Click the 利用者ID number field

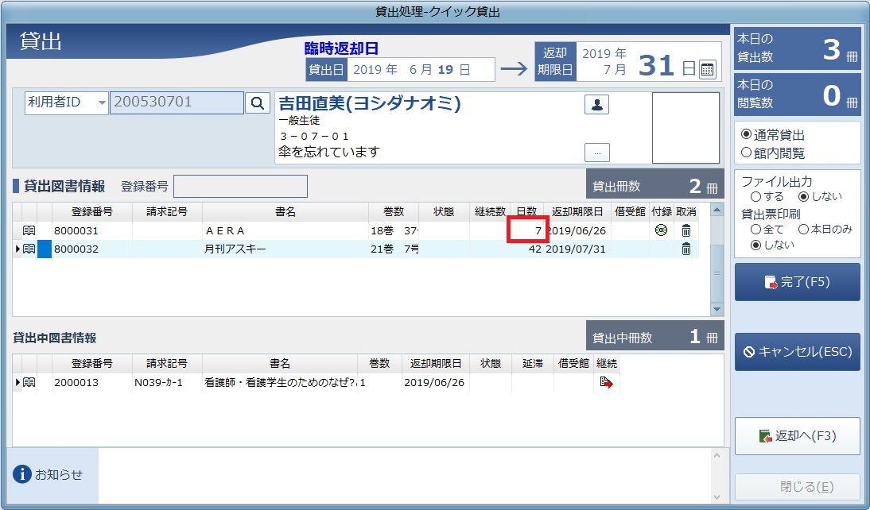(177, 102)
